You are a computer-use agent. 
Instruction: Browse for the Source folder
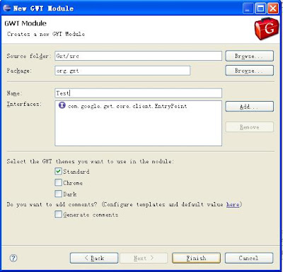point(250,56)
